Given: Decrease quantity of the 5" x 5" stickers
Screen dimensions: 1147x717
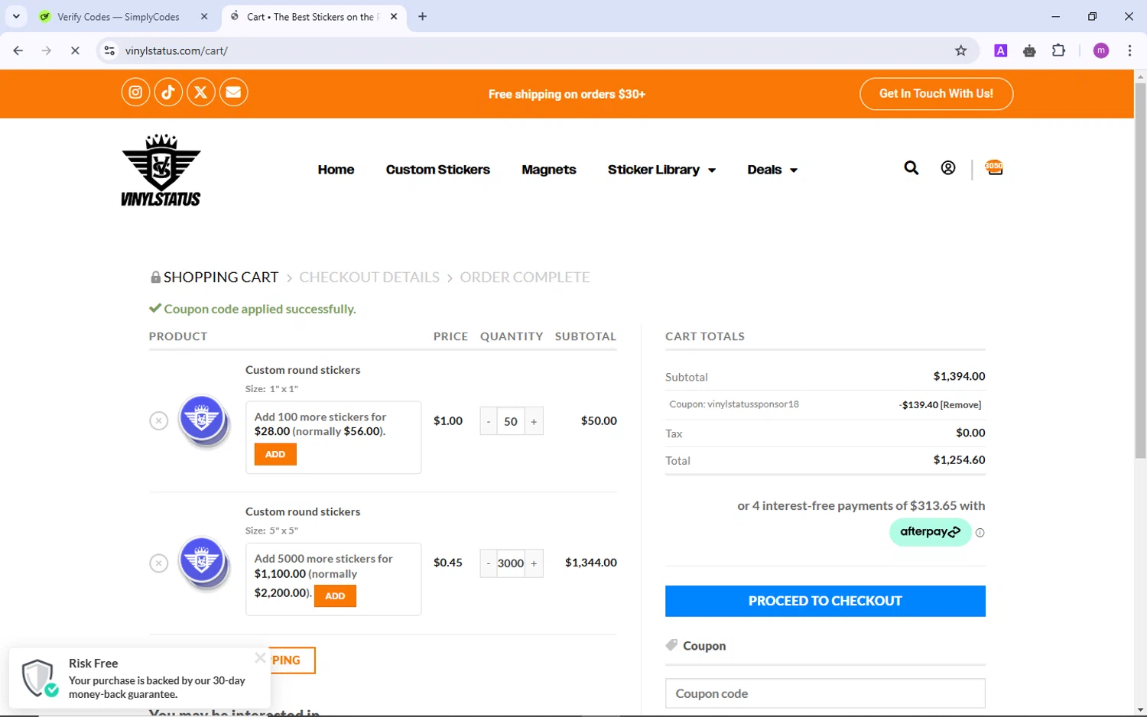Looking at the screenshot, I should coord(489,563).
